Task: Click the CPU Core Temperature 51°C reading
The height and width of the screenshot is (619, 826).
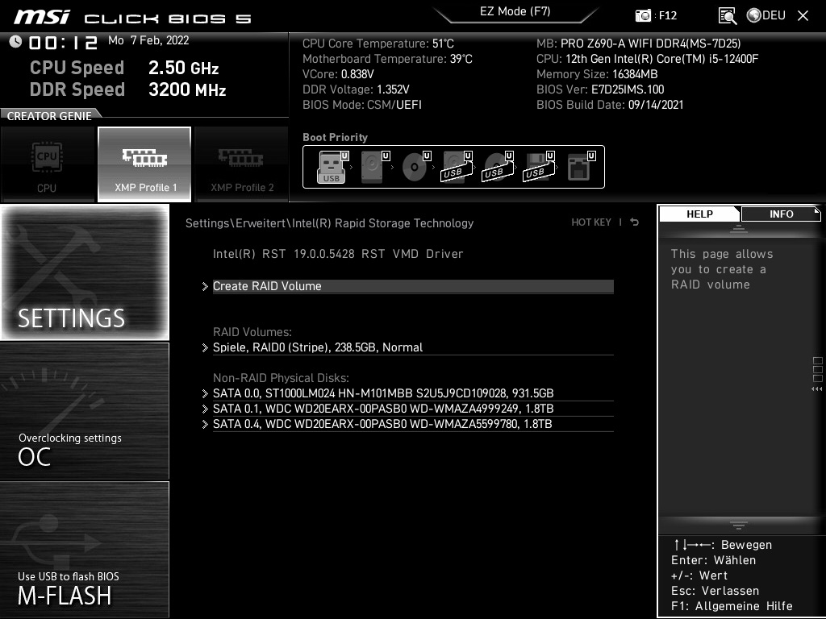Action: pyautogui.click(x=378, y=44)
